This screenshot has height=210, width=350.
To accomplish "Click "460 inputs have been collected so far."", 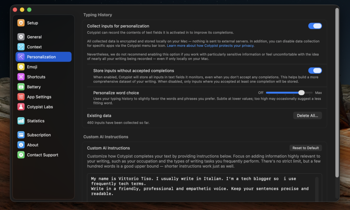I will tap(118, 123).
